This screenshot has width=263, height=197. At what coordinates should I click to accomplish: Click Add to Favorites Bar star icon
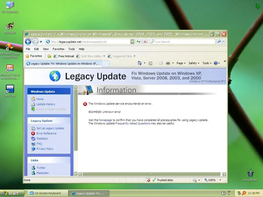49,56
